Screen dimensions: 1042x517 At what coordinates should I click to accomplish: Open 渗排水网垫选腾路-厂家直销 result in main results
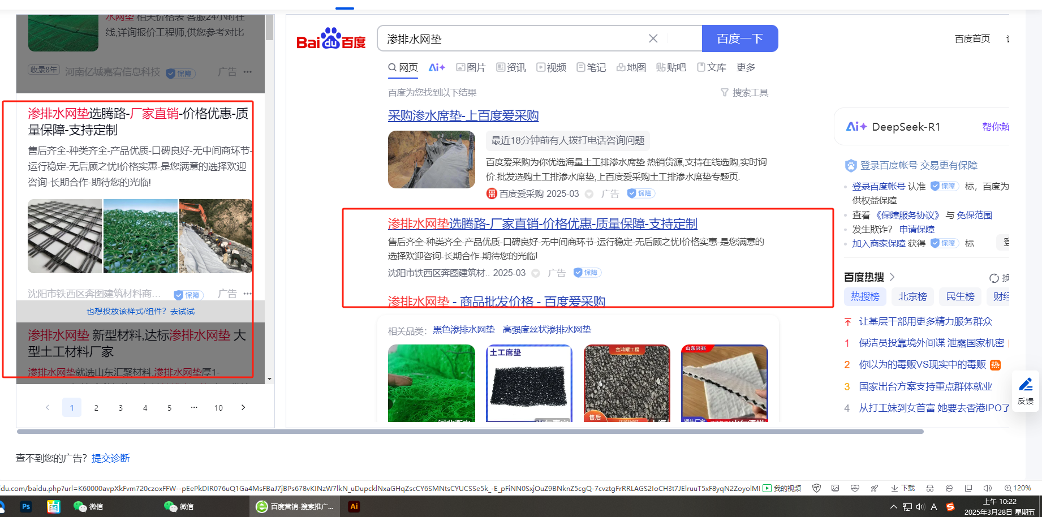(542, 224)
